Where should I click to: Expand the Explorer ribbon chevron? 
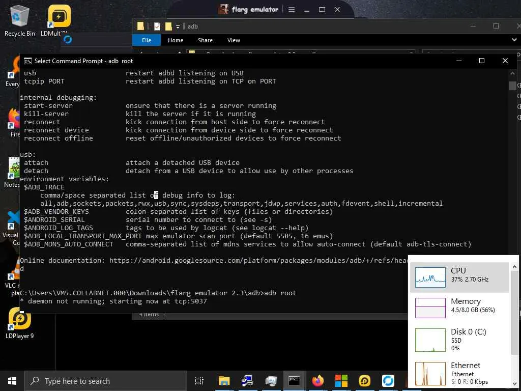[514, 40]
